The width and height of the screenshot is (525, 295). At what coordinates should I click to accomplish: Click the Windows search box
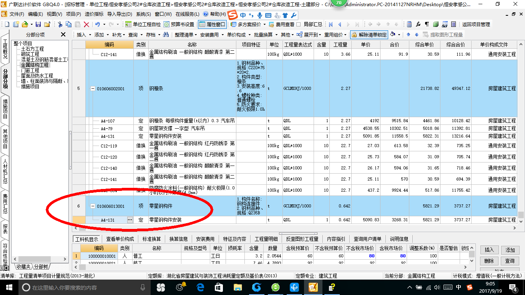click(85, 287)
